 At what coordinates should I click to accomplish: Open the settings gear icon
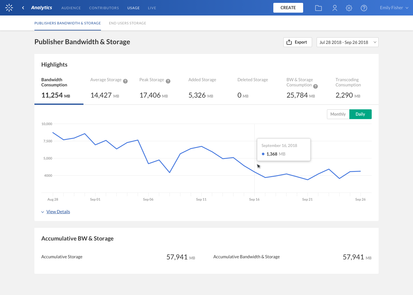click(349, 8)
